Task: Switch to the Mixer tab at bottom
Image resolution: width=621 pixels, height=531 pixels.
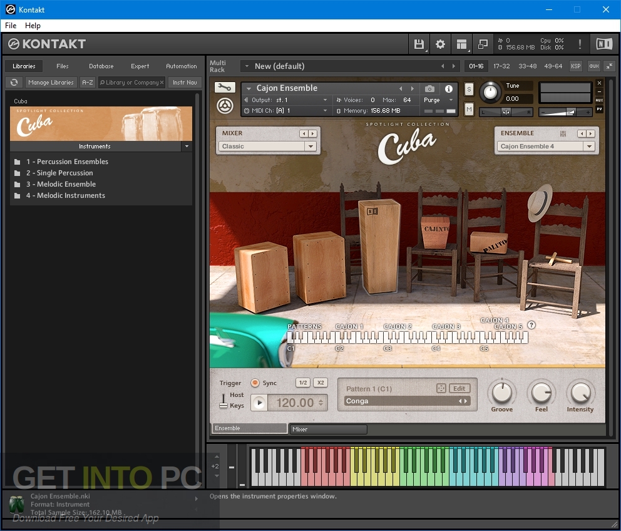Action: pos(328,429)
